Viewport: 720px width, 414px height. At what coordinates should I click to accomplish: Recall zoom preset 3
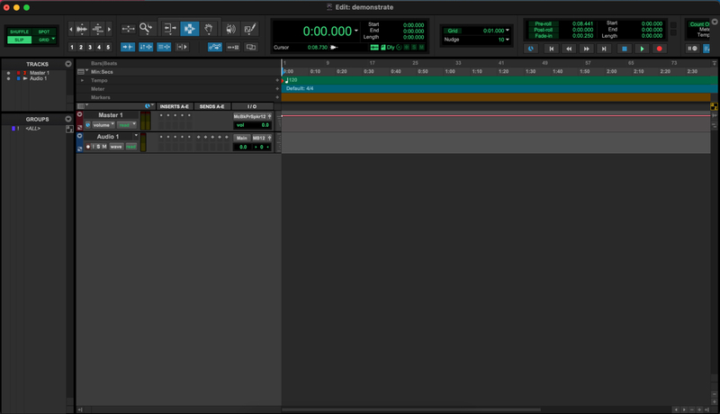90,47
